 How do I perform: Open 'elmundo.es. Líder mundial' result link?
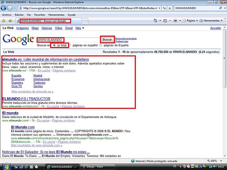(x=45, y=59)
